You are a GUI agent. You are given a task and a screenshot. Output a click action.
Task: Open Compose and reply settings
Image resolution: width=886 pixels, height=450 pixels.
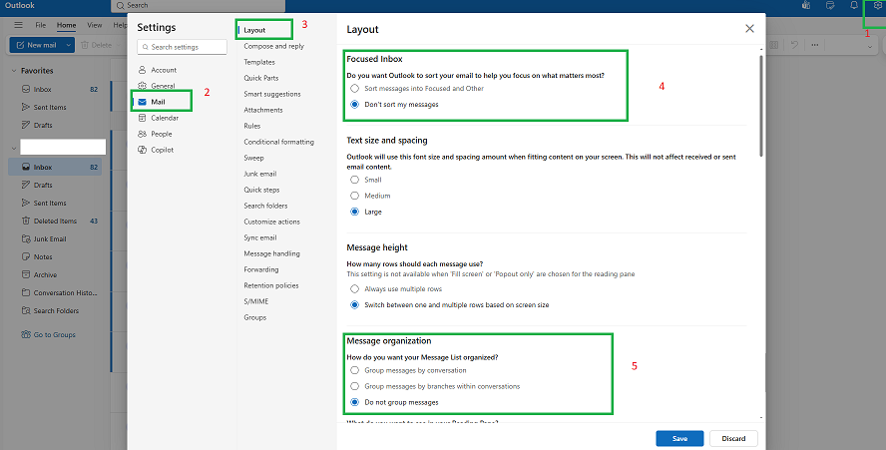pyautogui.click(x=274, y=46)
